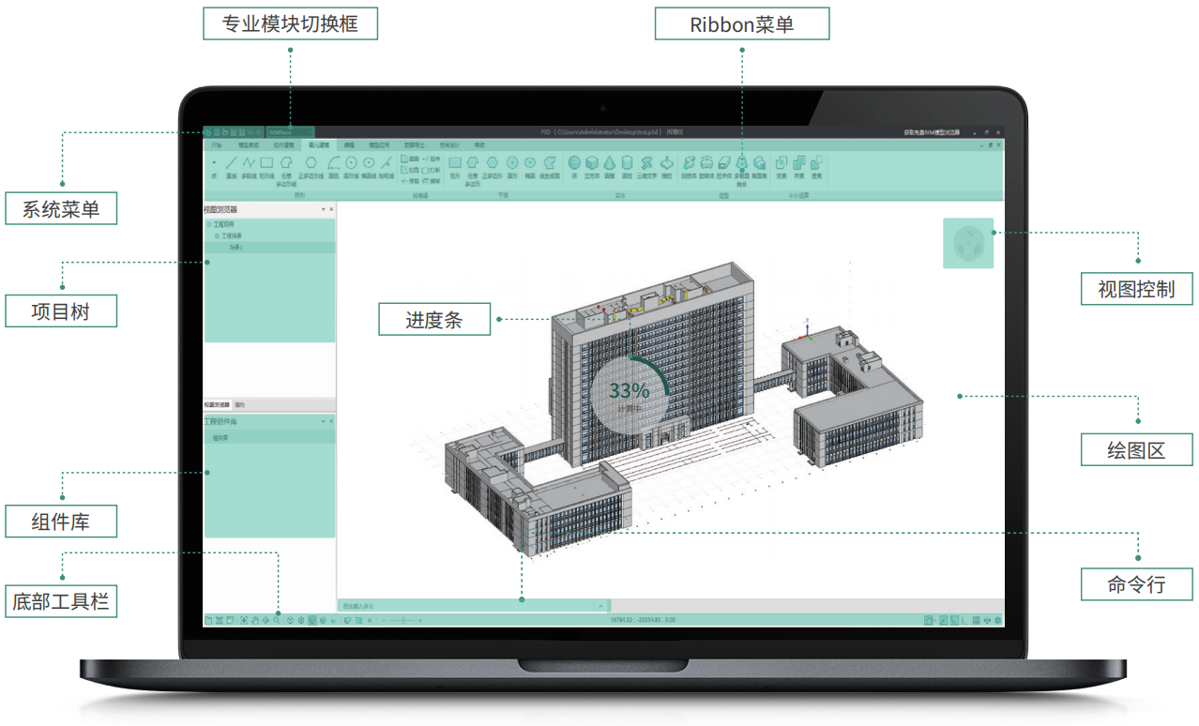Use the 延伸 extend tool
This screenshot has width=1199, height=726.
click(431, 159)
